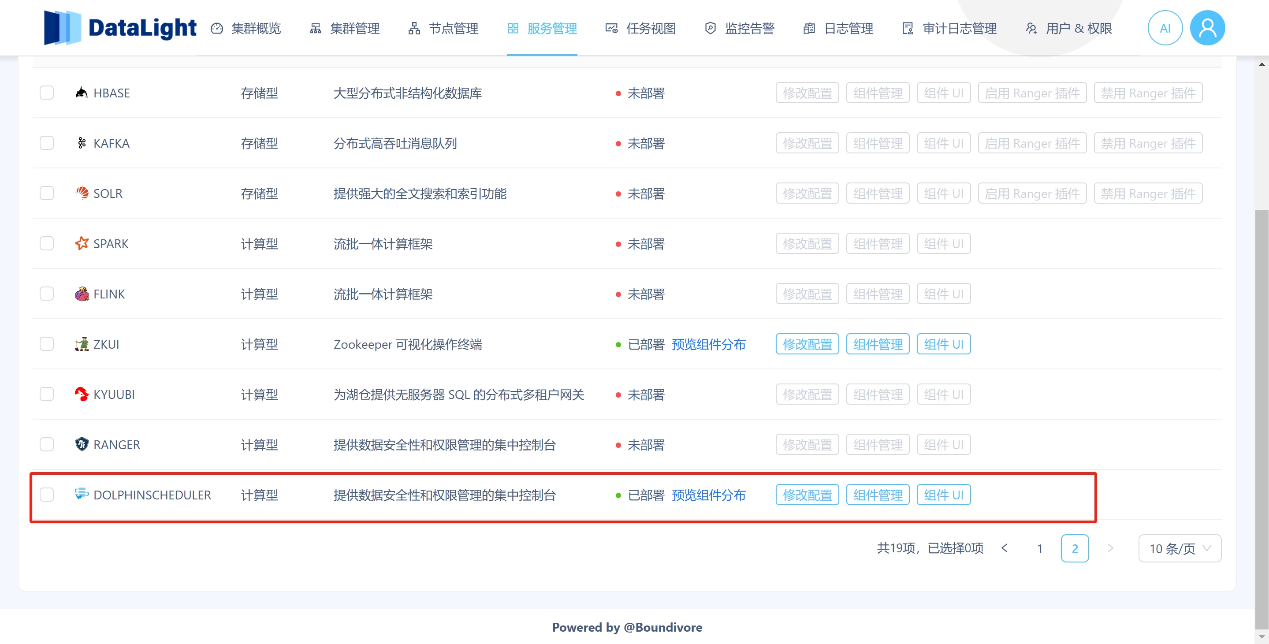Check the KAFKA row checkbox
This screenshot has height=644, width=1269.
[x=47, y=143]
